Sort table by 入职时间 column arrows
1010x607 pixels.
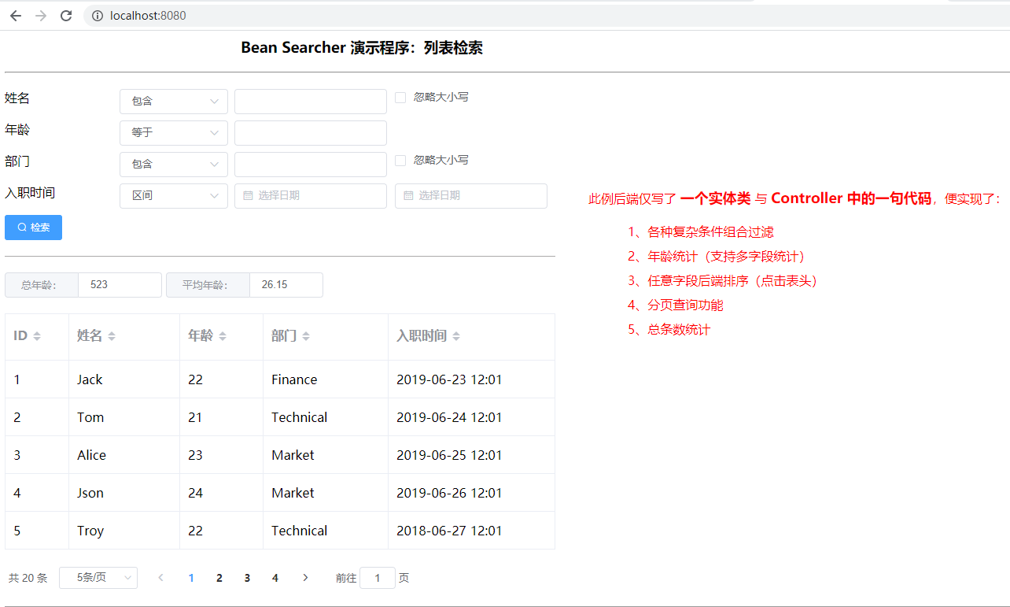point(456,336)
